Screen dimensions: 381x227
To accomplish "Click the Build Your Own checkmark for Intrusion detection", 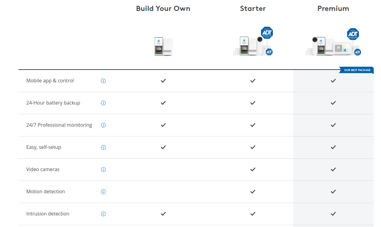I will (x=163, y=214).
